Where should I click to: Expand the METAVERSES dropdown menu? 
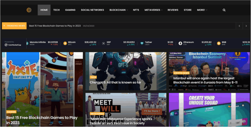point(153,10)
